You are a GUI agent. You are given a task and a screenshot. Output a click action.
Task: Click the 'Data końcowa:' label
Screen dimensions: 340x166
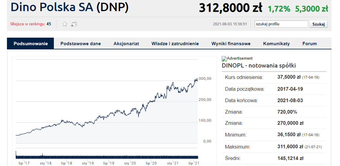click(x=241, y=101)
